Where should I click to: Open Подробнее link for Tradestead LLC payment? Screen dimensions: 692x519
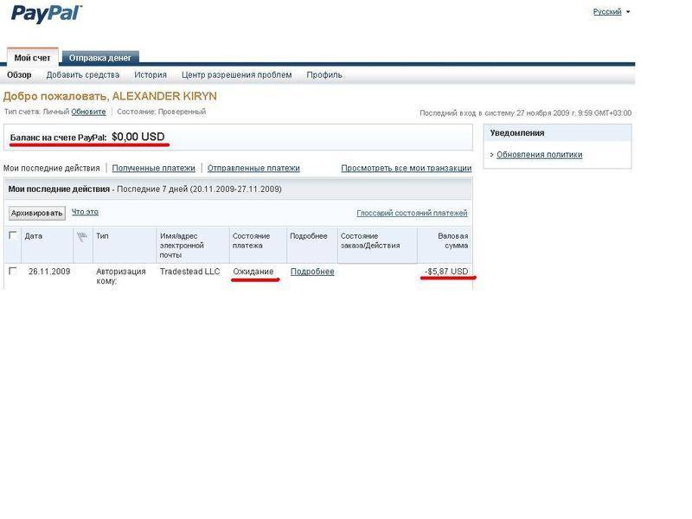pyautogui.click(x=312, y=272)
